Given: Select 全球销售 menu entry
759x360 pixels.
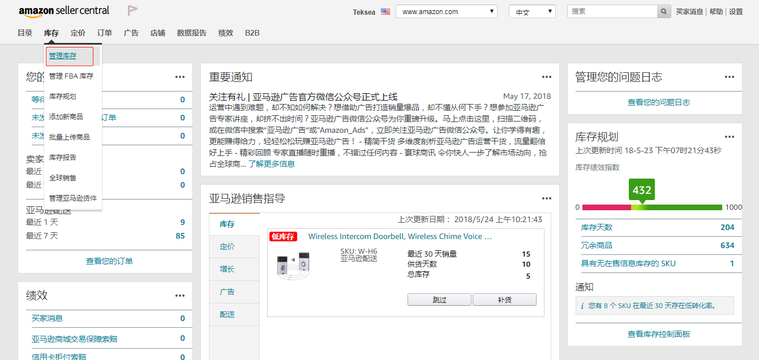Looking at the screenshot, I should [x=63, y=178].
